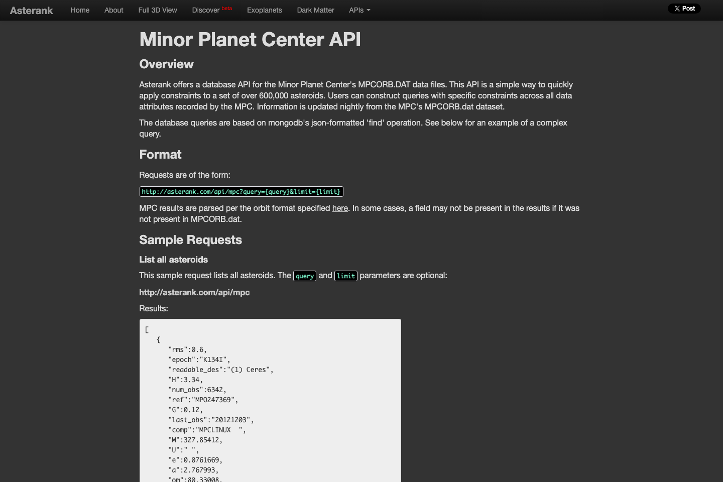The height and width of the screenshot is (482, 723).
Task: Open the Dark Matter page
Action: click(x=315, y=10)
